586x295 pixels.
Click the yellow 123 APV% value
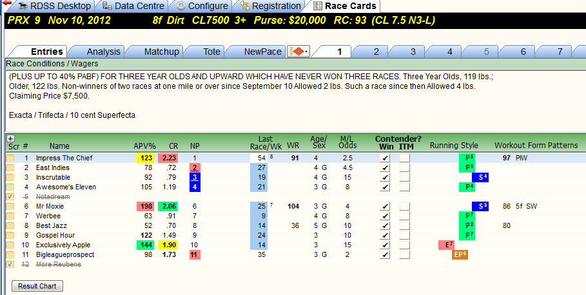[145, 158]
